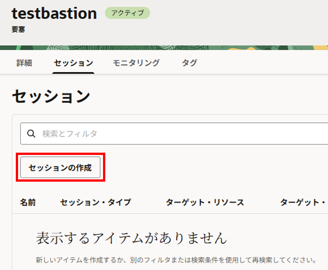Image resolution: width=328 pixels, height=270 pixels.
Task: Click the 表示するアイテムがありません empty message
Action: [131, 237]
